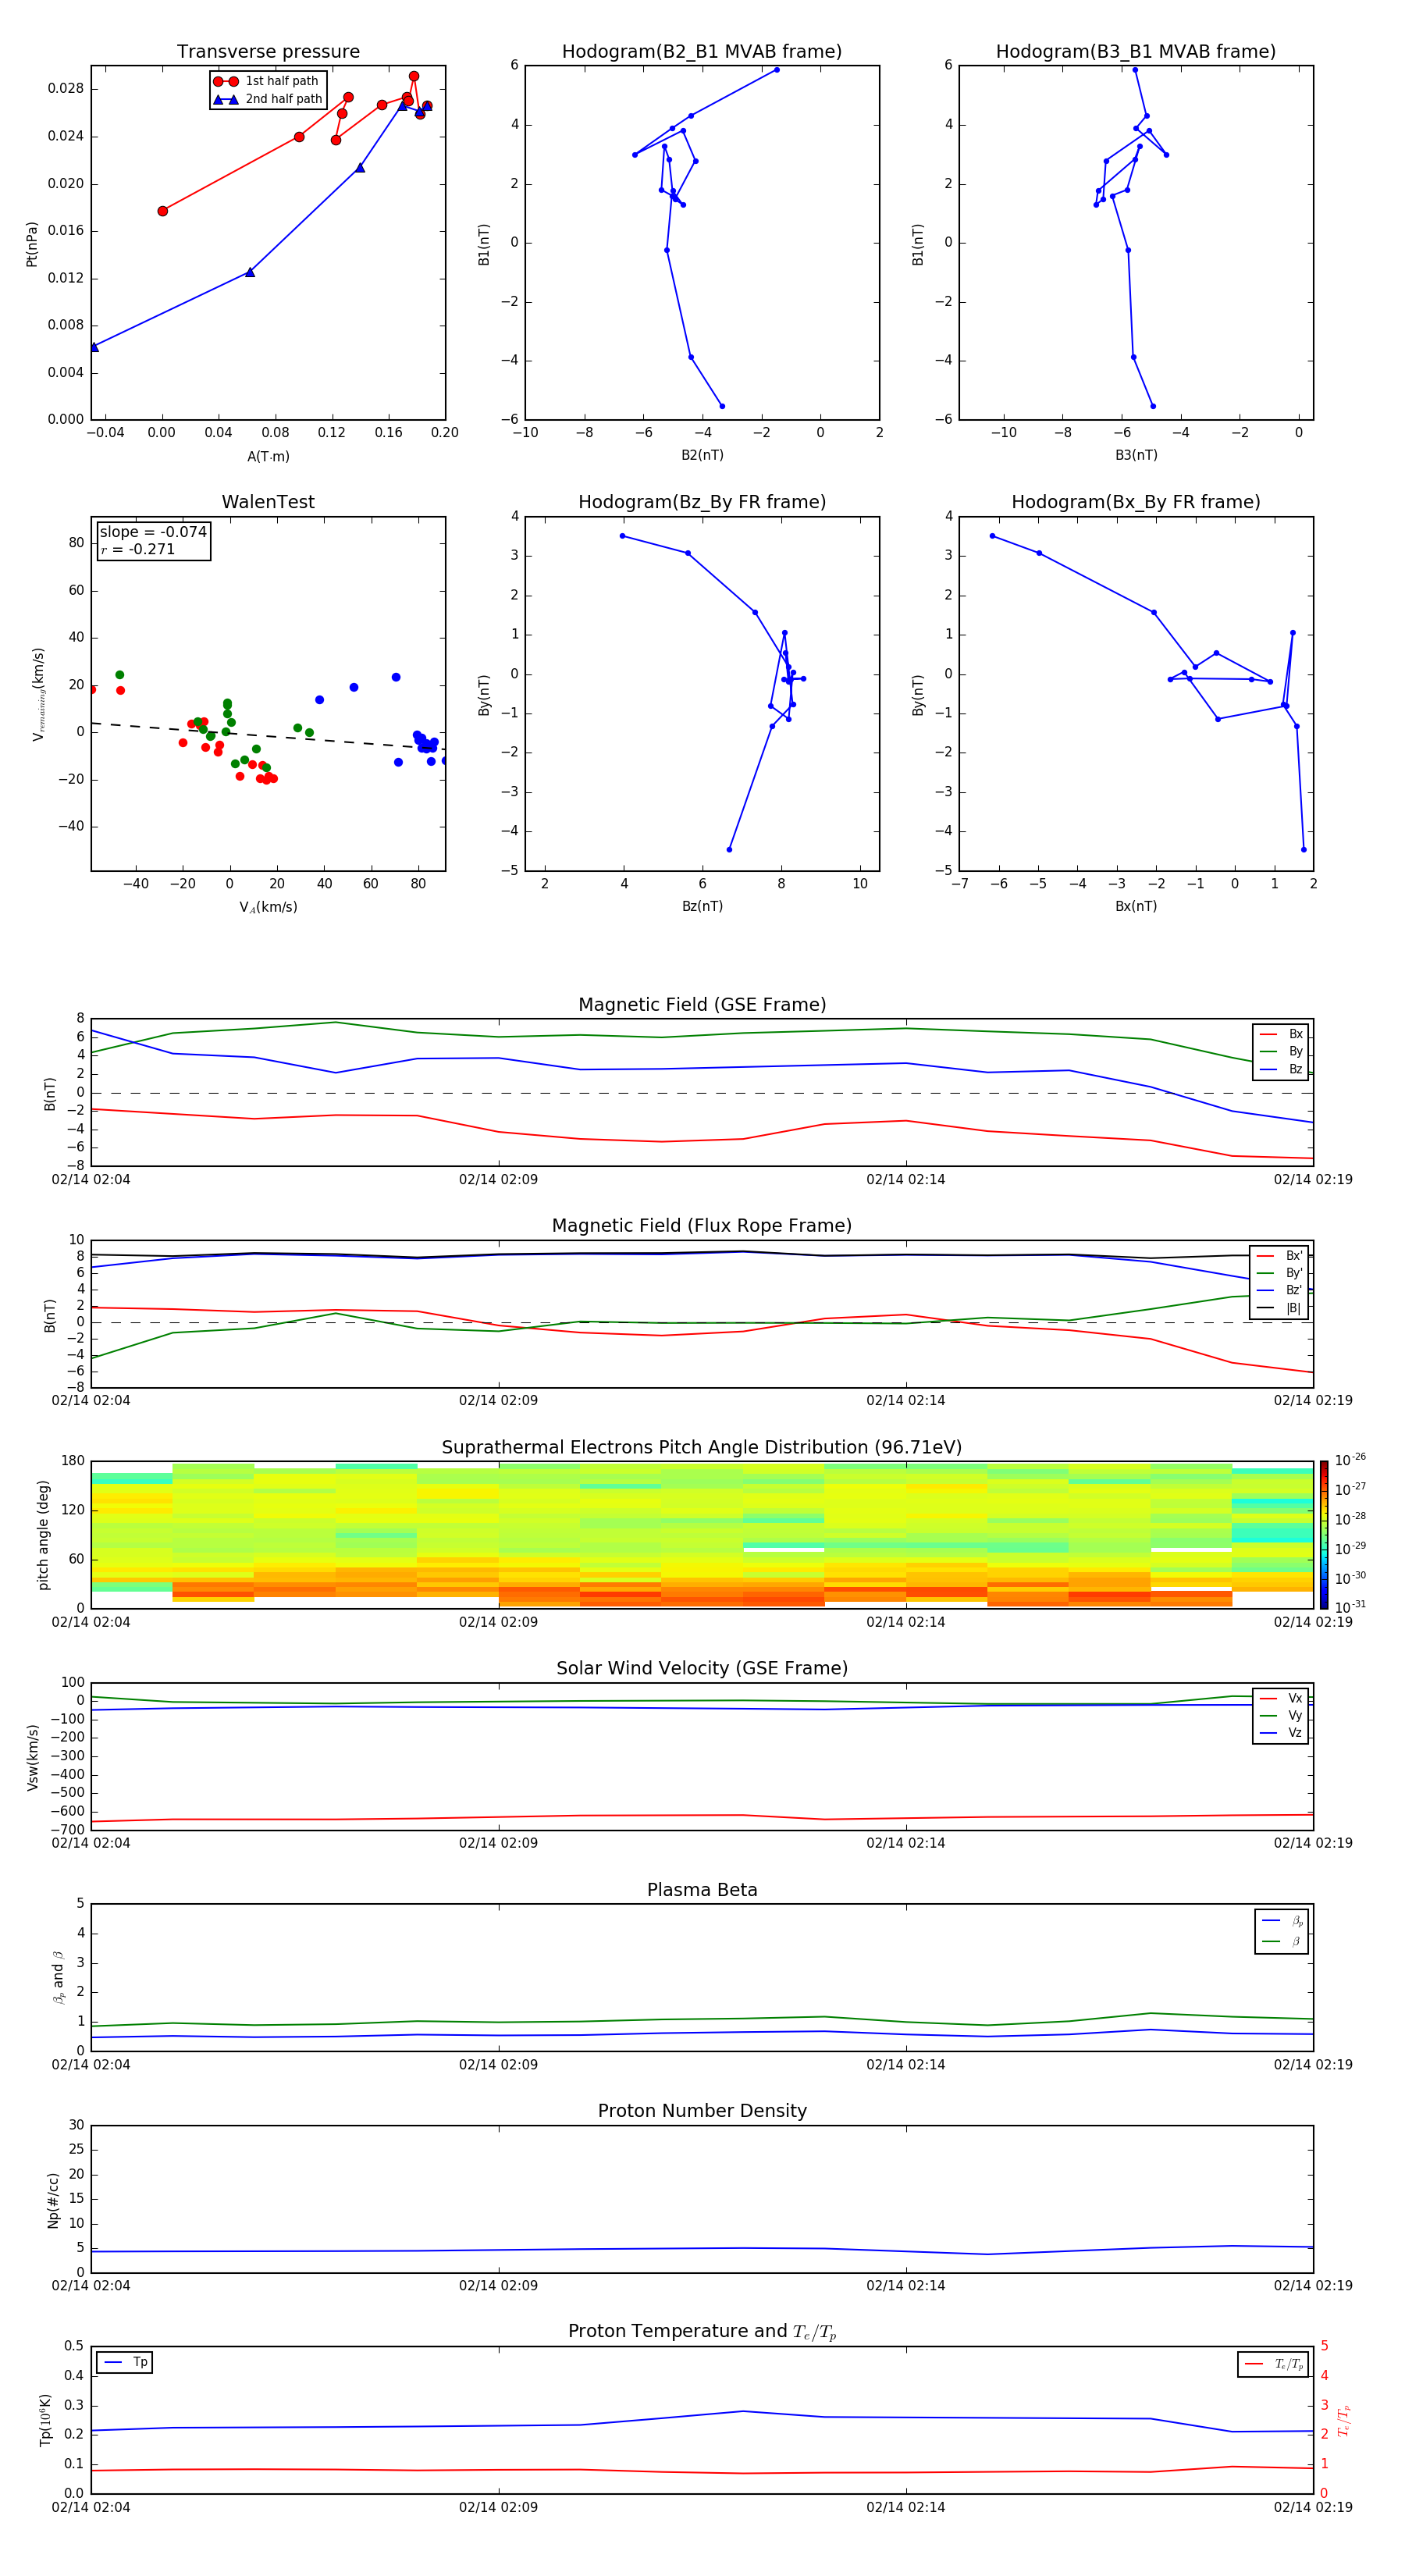
Task: Click the 10^-26 colorbar tick label
Action: [1350, 1460]
